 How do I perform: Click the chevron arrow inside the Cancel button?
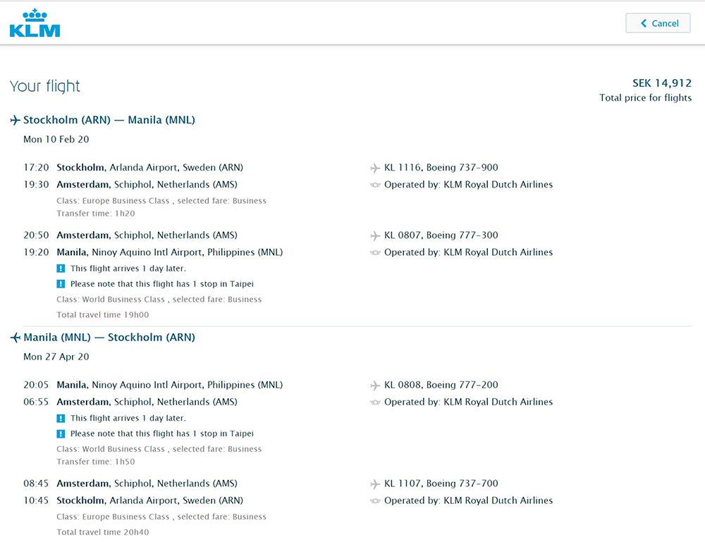644,23
